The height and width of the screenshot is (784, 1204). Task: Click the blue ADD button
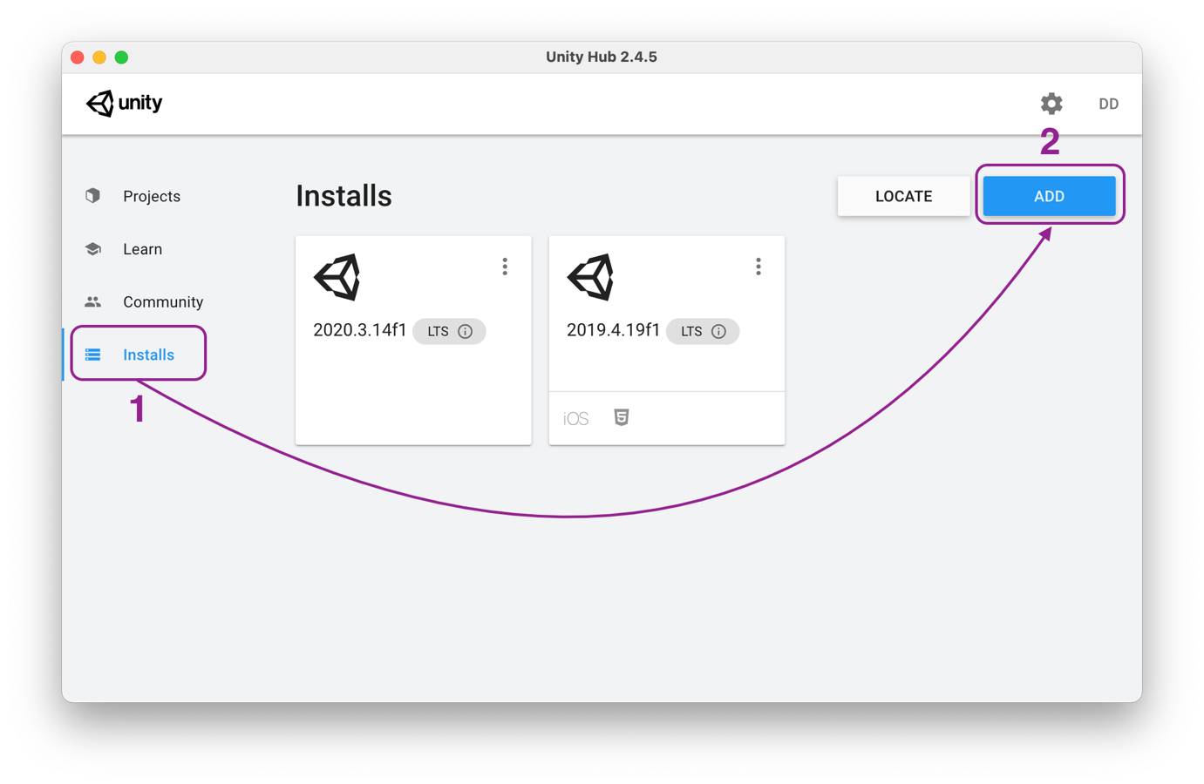(1049, 196)
